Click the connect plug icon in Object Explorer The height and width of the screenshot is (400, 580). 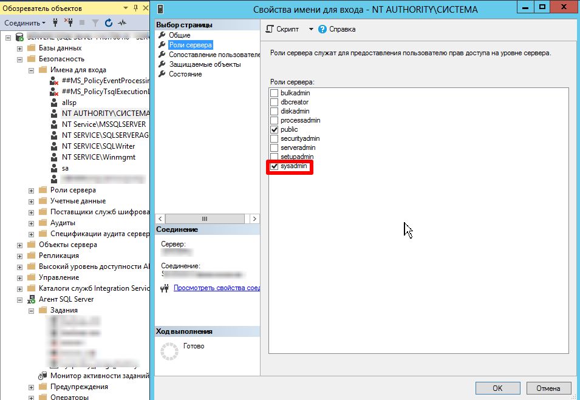55,22
